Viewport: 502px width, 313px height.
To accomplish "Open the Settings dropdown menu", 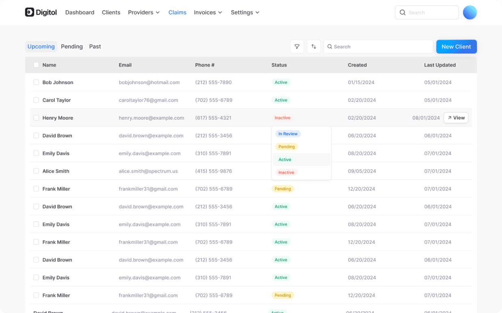I will tap(245, 13).
